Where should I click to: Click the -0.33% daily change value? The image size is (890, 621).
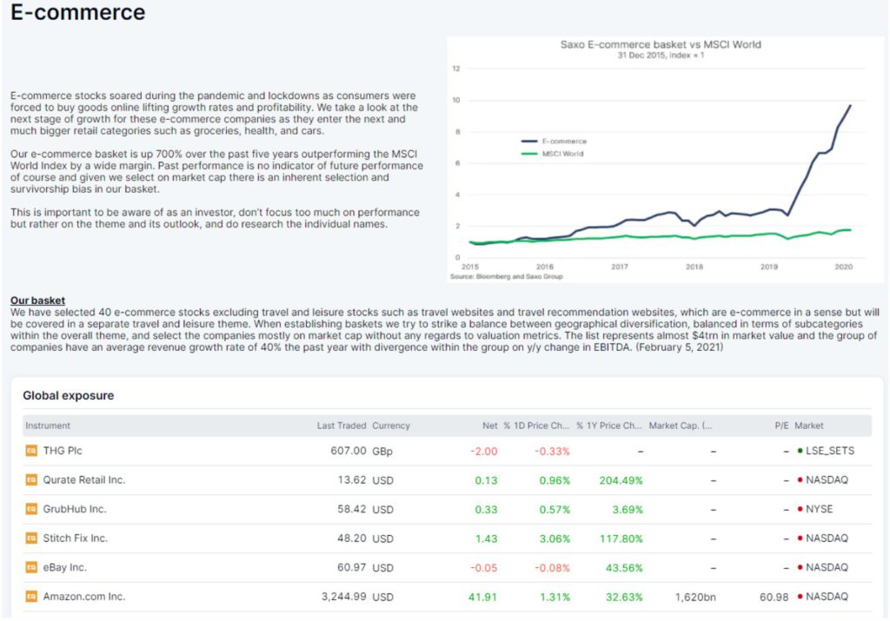click(552, 452)
